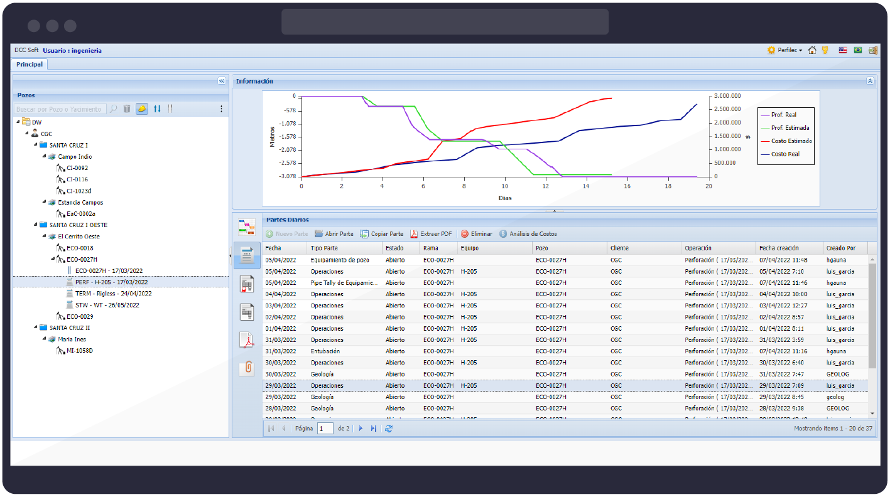
Task: Sort by the Fecha creación column header
Action: click(790, 248)
